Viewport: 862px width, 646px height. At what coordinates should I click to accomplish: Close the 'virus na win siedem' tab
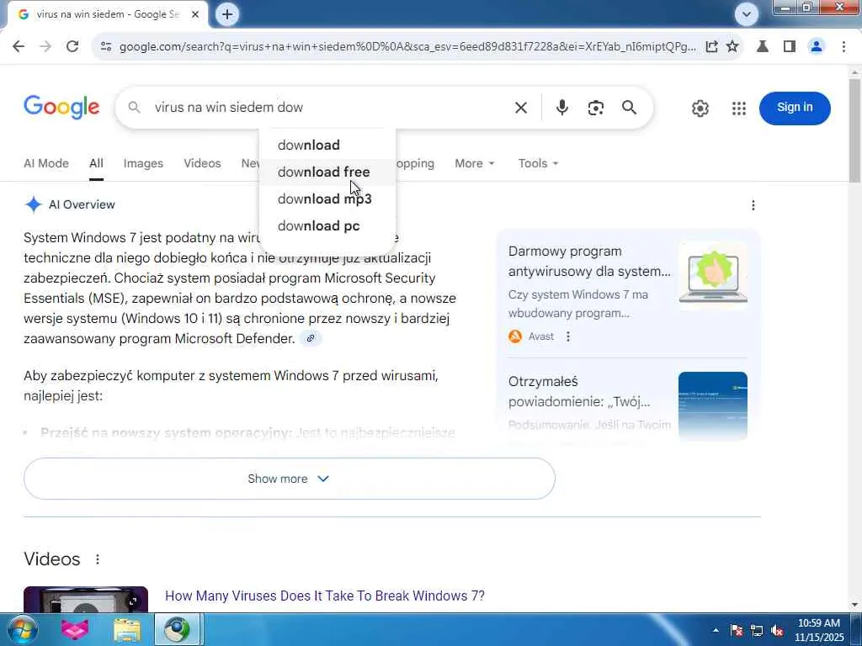coord(195,15)
